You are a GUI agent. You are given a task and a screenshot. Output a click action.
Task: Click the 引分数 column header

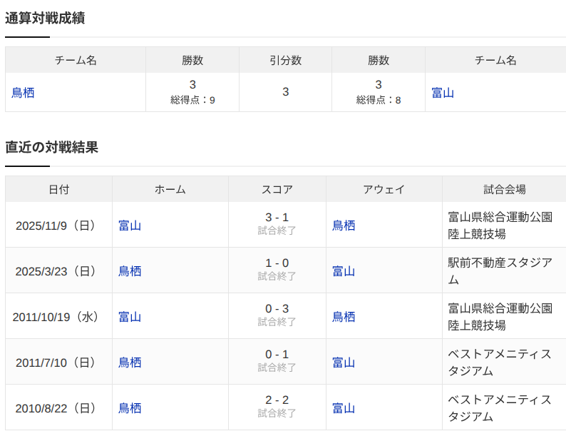[286, 60]
